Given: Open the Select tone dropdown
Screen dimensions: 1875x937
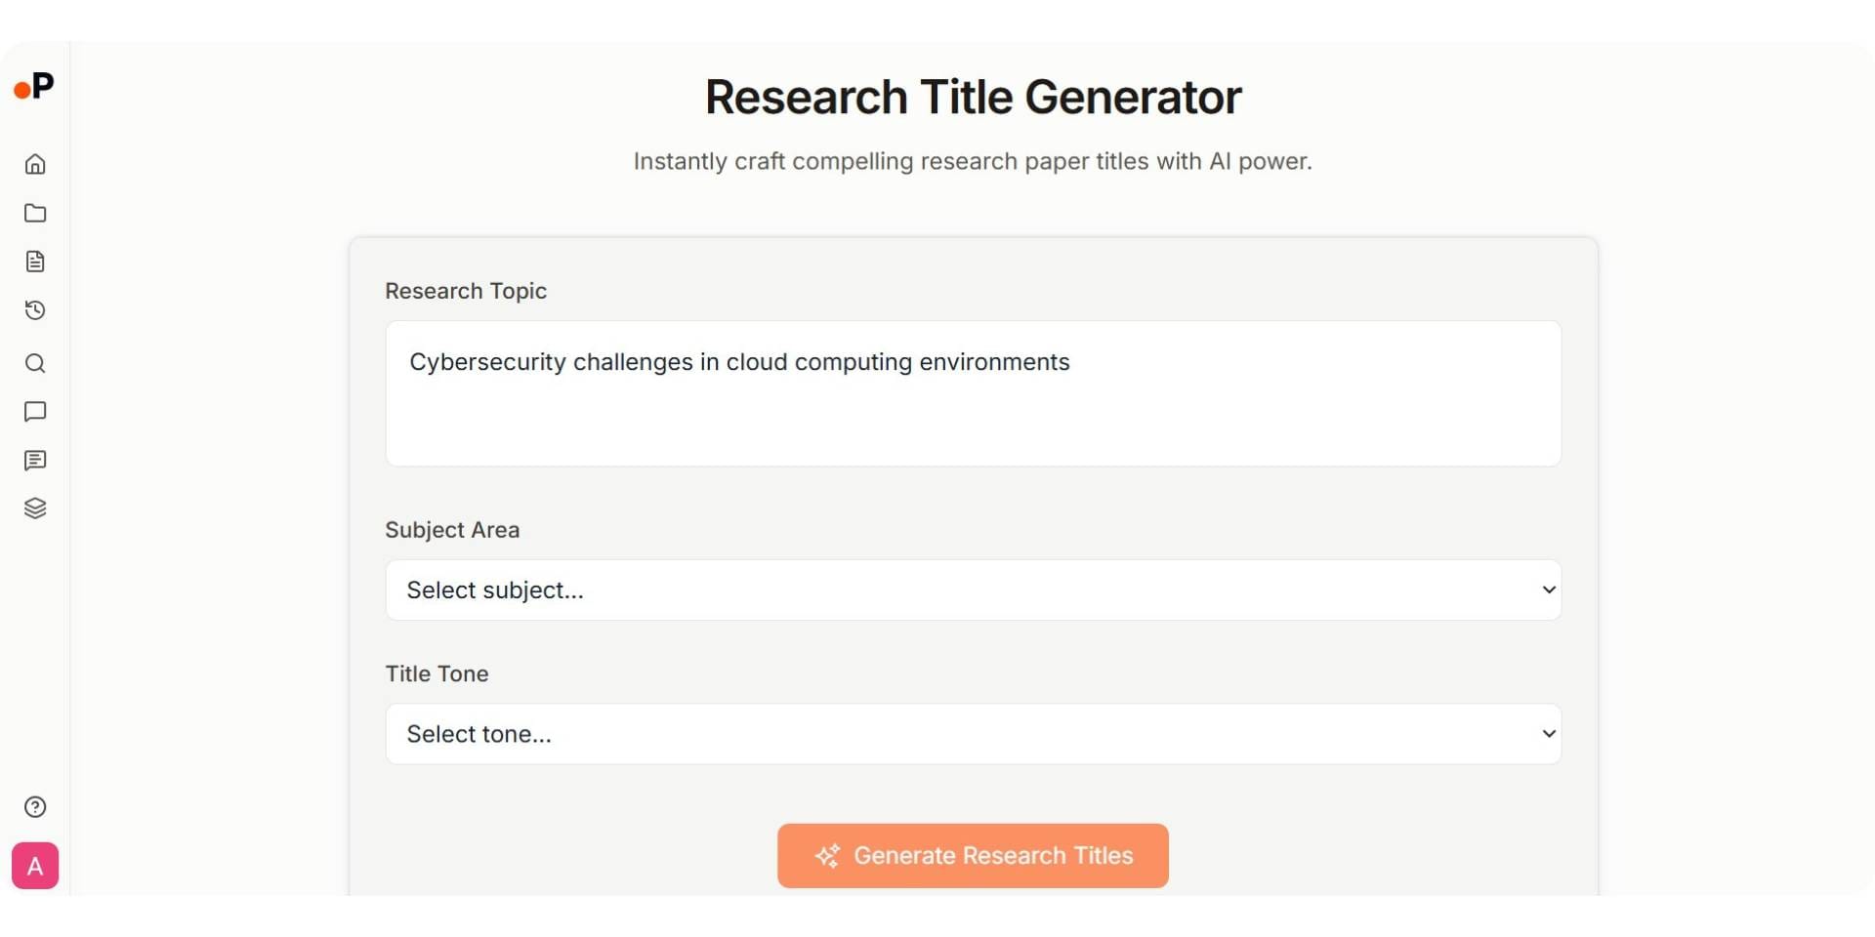Looking at the screenshot, I should click(x=973, y=733).
